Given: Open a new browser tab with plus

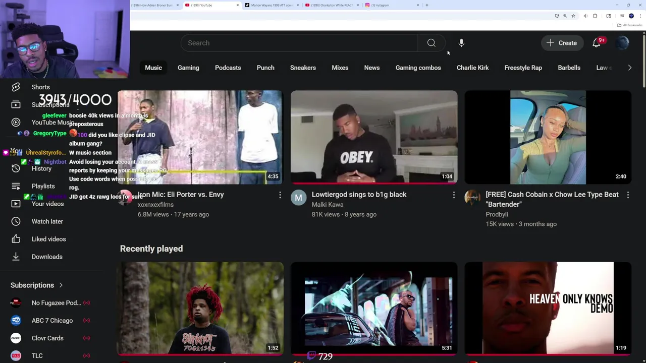Looking at the screenshot, I should (427, 5).
